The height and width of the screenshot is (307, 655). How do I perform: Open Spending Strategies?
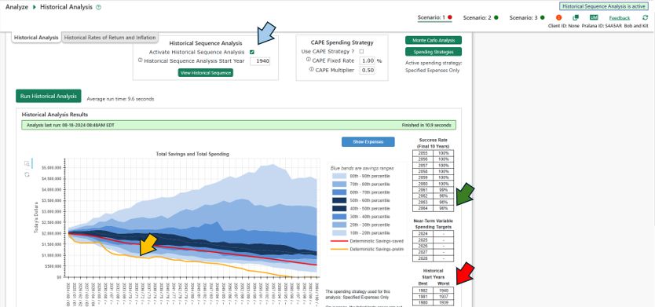[434, 52]
